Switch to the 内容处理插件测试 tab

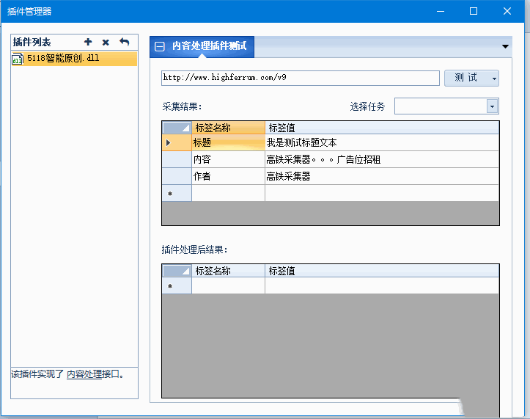[209, 47]
